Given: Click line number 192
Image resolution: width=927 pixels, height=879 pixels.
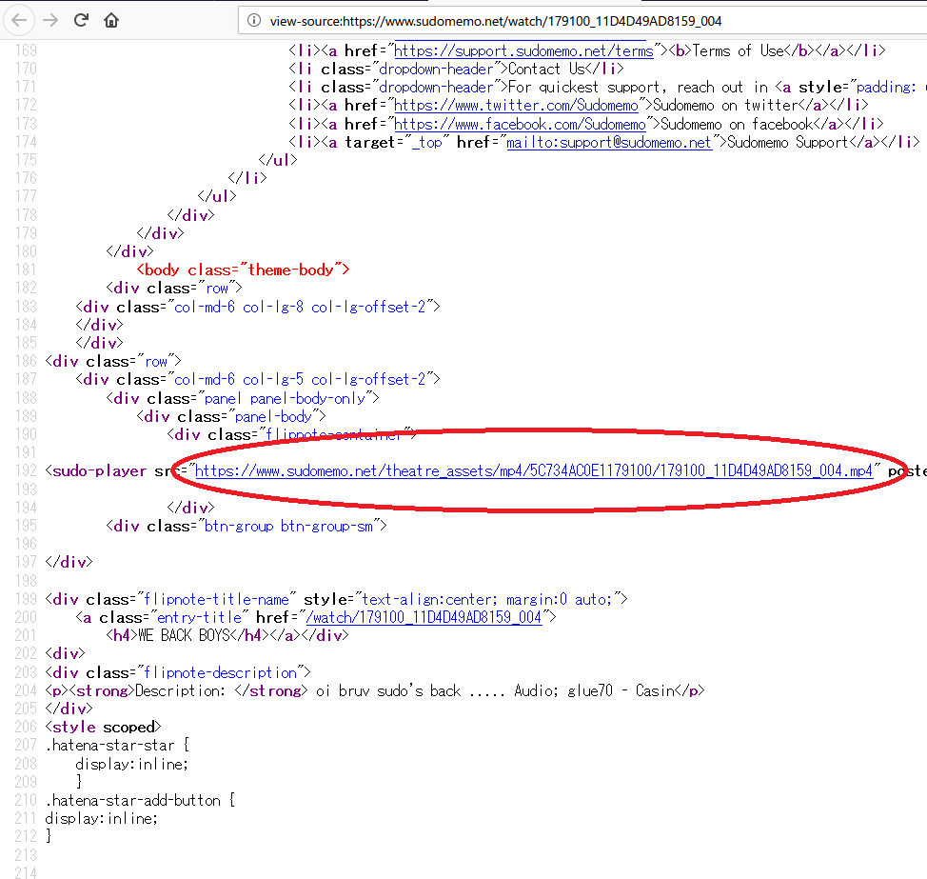Looking at the screenshot, I should click(26, 470).
